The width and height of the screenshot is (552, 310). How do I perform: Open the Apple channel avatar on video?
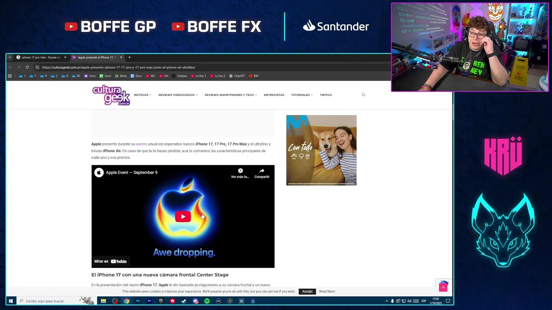click(99, 172)
